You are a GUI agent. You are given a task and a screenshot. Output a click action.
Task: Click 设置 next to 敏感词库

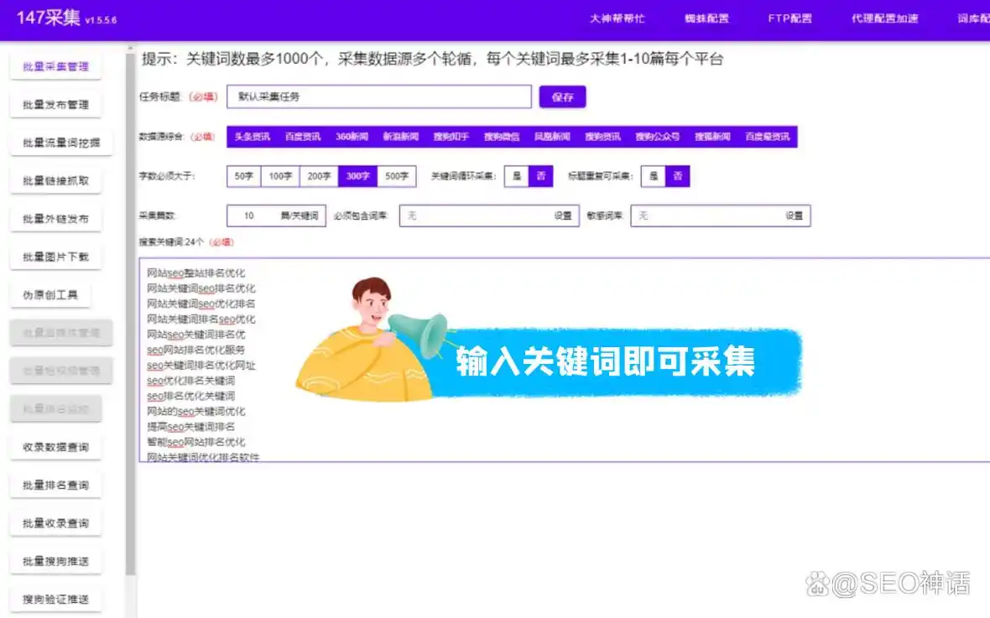795,216
